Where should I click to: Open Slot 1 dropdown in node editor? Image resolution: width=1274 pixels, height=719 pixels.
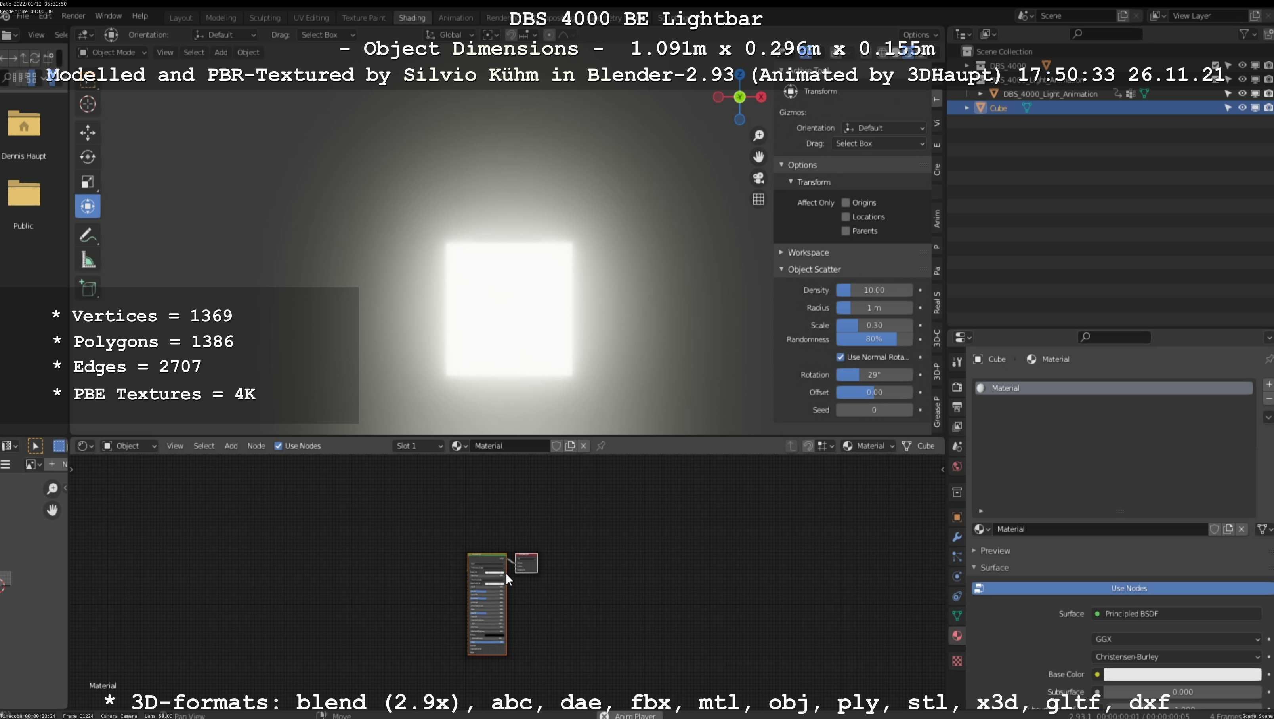(418, 446)
